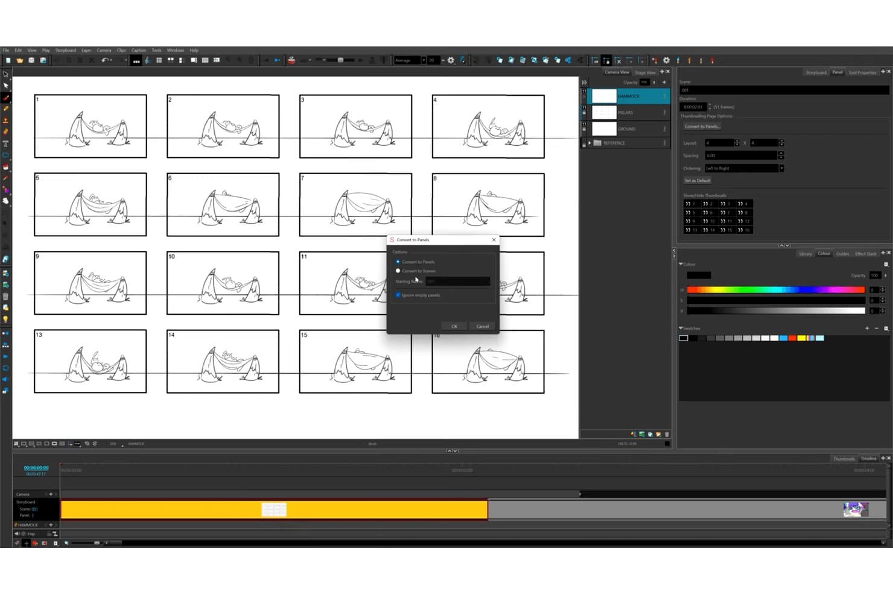893x595 pixels.
Task: Click Cancel in Convert to Panels dialog
Action: coord(483,326)
